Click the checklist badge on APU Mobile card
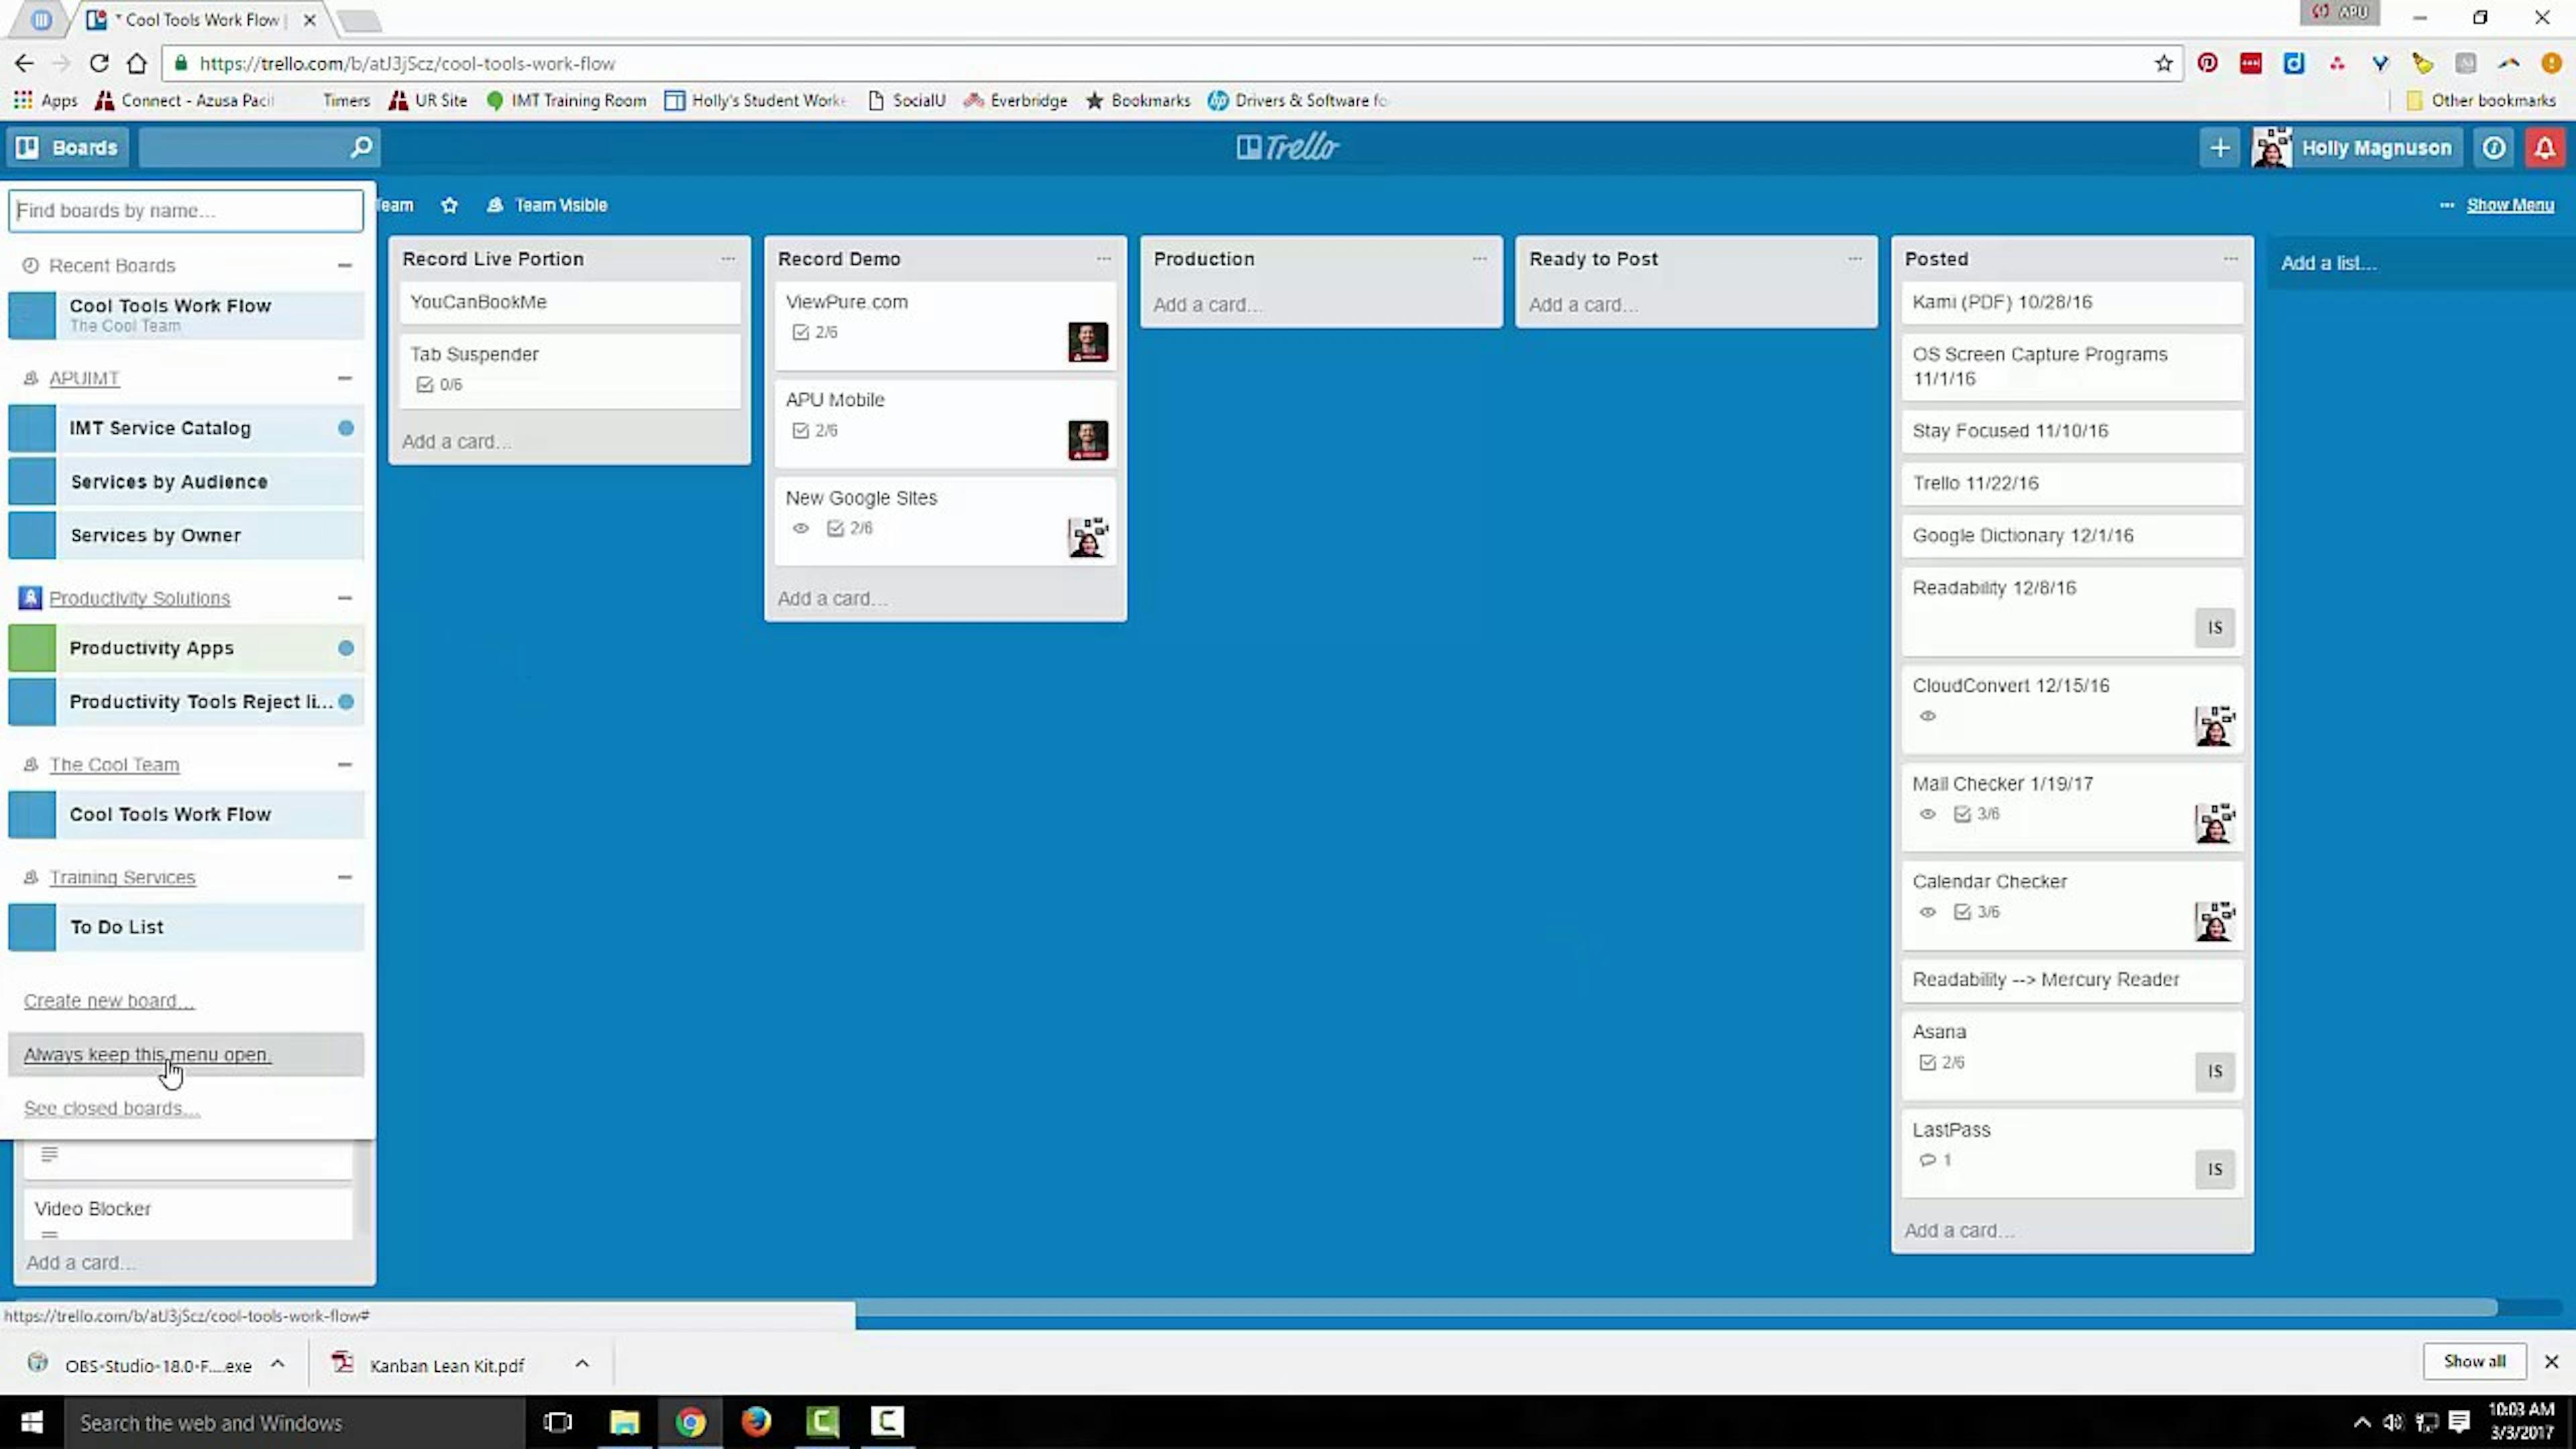This screenshot has width=2576, height=1449. pos(814,431)
